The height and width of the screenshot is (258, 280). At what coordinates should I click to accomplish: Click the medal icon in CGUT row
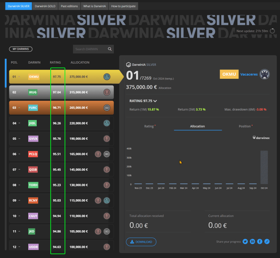click(x=107, y=216)
